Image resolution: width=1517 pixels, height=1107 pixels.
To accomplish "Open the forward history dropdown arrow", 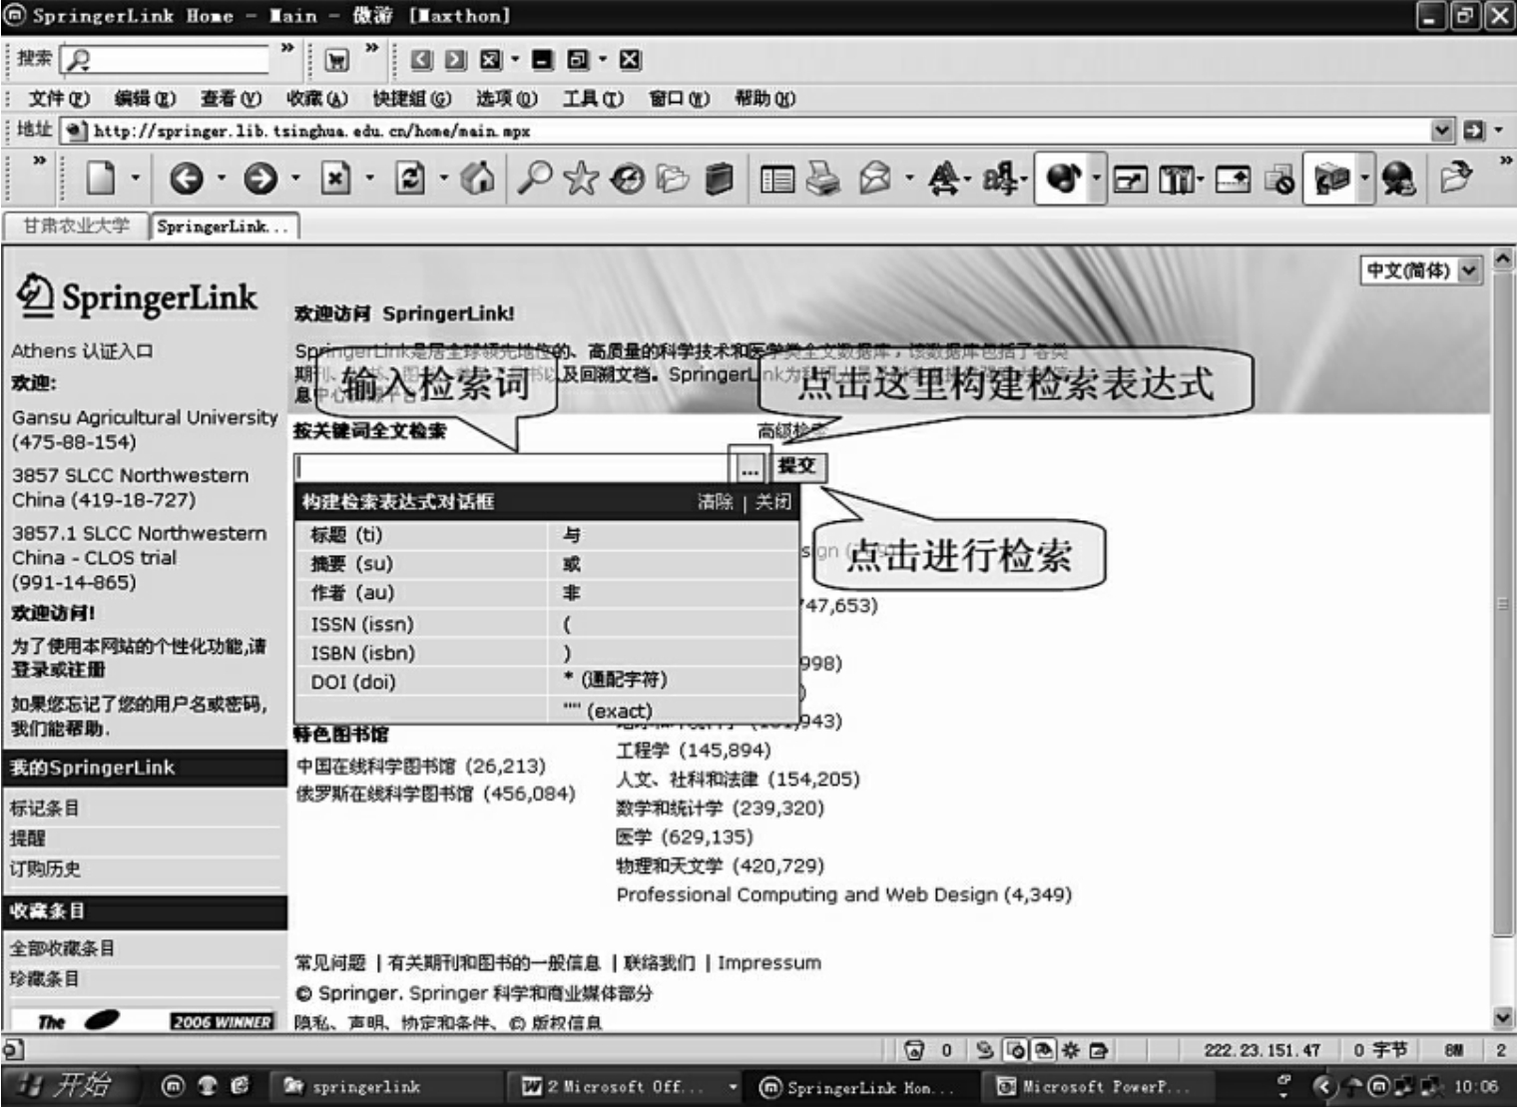I will [x=295, y=179].
